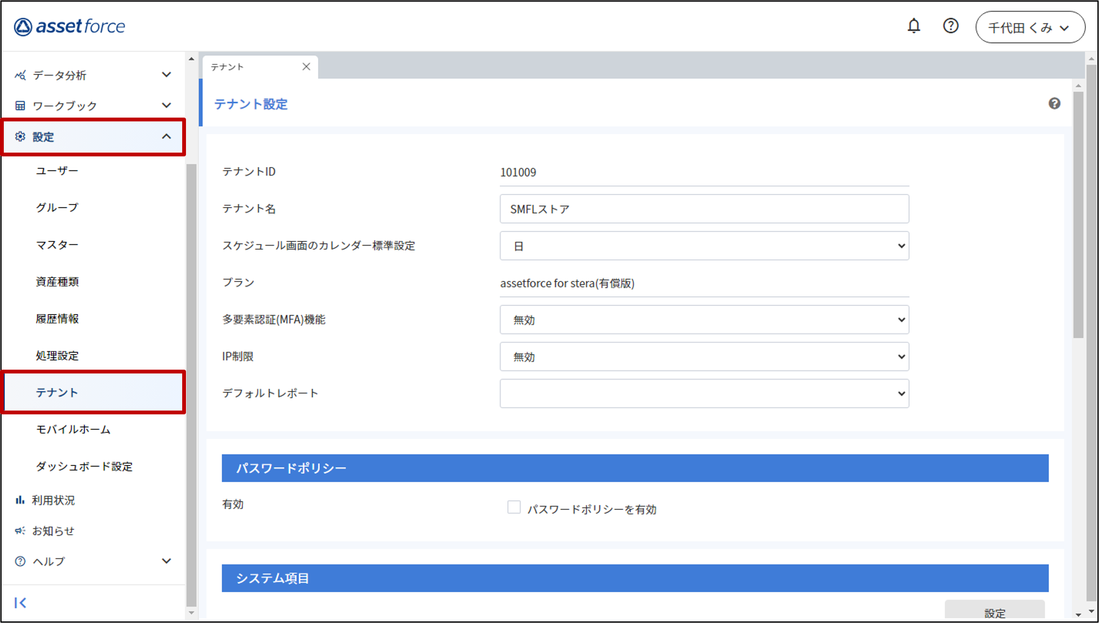This screenshot has height=623, width=1099.
Task: Open the help icon in the top header
Action: pyautogui.click(x=951, y=27)
